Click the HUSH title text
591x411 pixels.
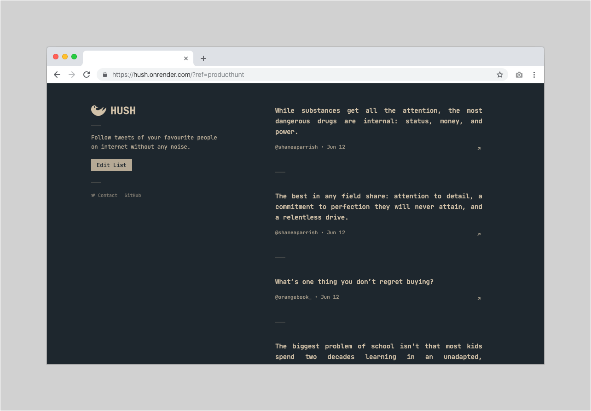(123, 110)
